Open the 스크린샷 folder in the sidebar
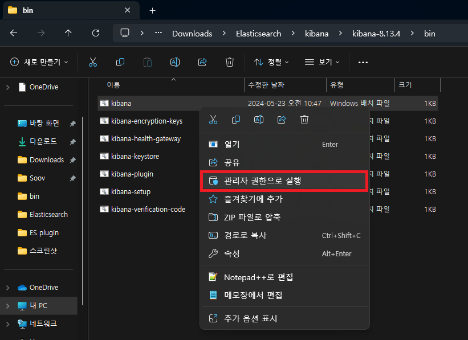Screen dimensions: 468x340 [x=43, y=251]
